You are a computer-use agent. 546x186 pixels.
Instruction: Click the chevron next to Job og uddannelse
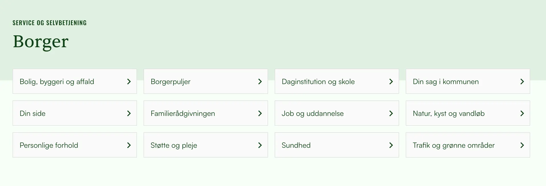(x=391, y=113)
